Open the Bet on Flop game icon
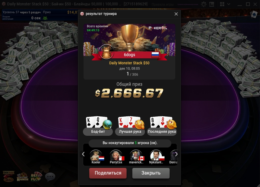The width and height of the screenshot is (260, 187). click(x=36, y=177)
